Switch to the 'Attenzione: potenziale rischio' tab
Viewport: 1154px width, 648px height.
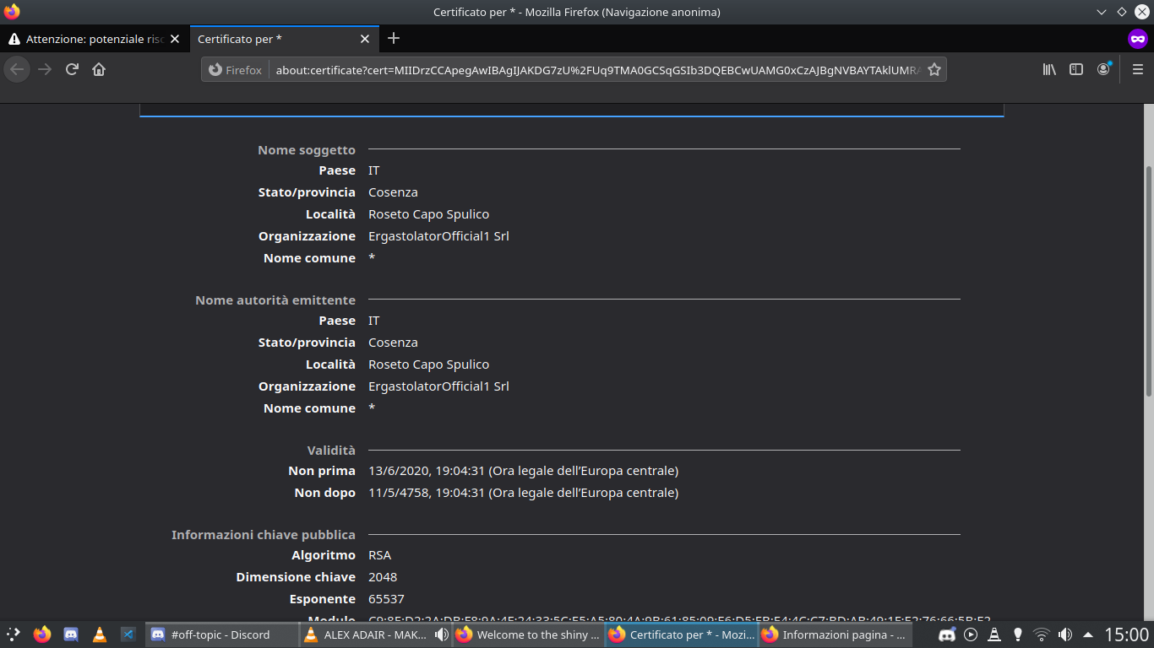pos(94,39)
